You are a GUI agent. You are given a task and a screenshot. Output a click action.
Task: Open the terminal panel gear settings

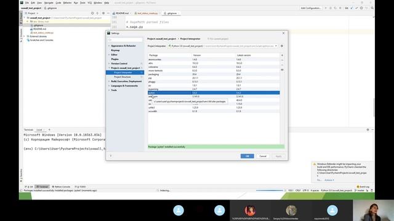coord(368,130)
